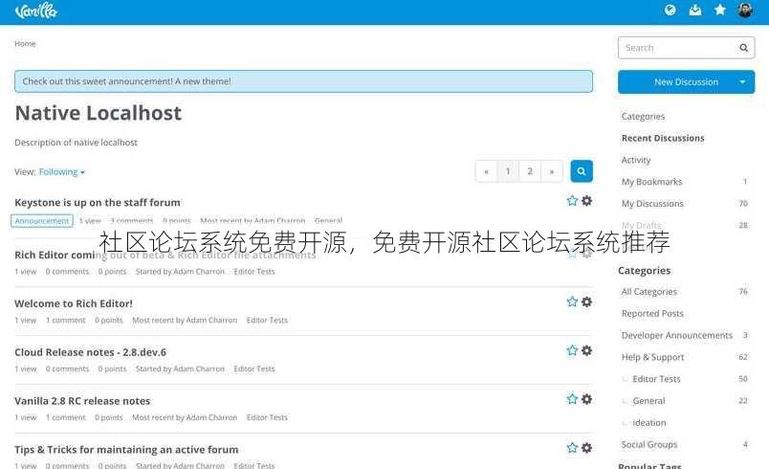Open options gear for Cloud Release notes
769x469 pixels.
(586, 350)
